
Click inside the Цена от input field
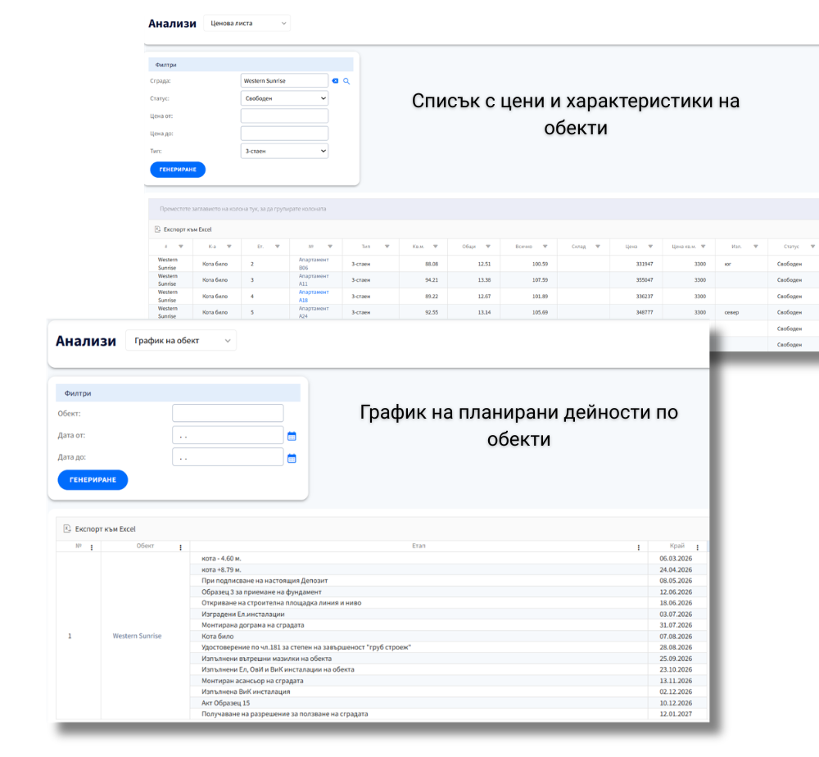284,116
